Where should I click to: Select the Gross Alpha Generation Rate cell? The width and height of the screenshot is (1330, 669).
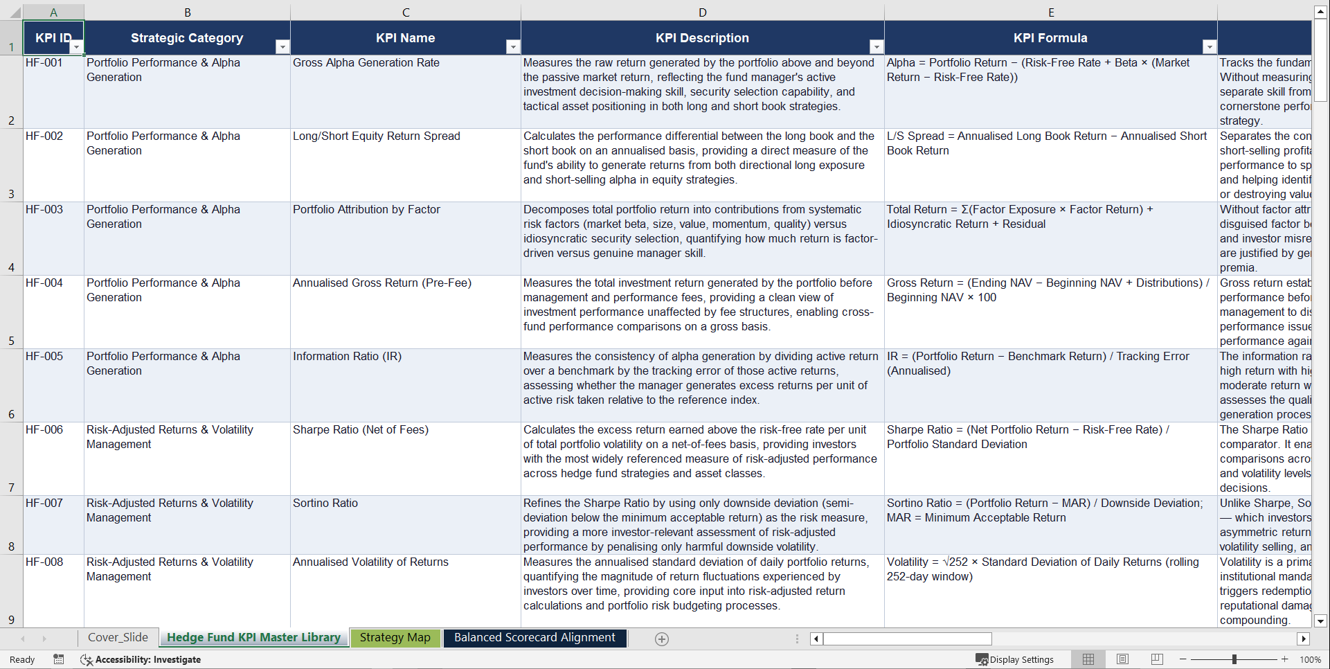tap(406, 91)
